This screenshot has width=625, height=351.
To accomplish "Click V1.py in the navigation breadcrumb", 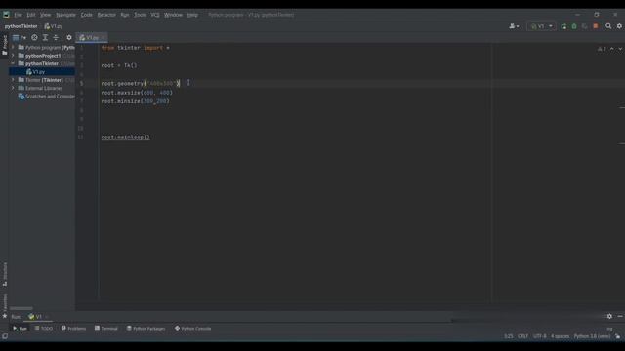I will coord(54,26).
